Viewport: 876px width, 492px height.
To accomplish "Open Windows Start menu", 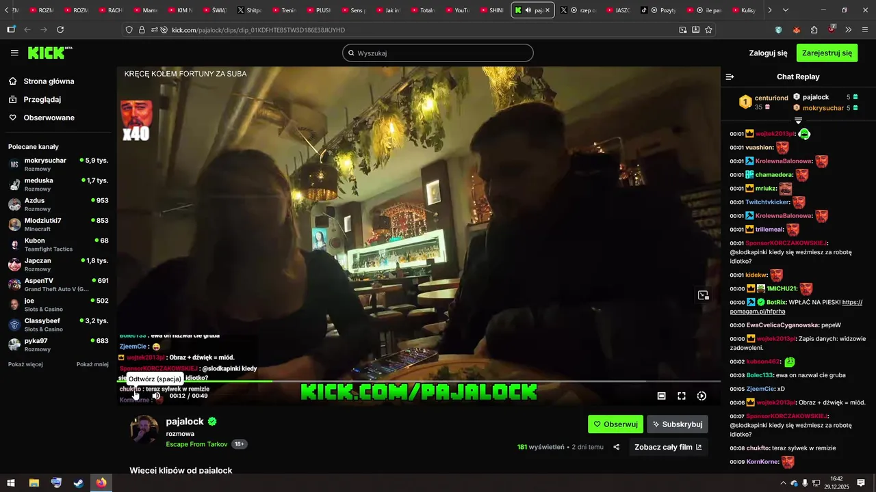I will click(x=12, y=483).
